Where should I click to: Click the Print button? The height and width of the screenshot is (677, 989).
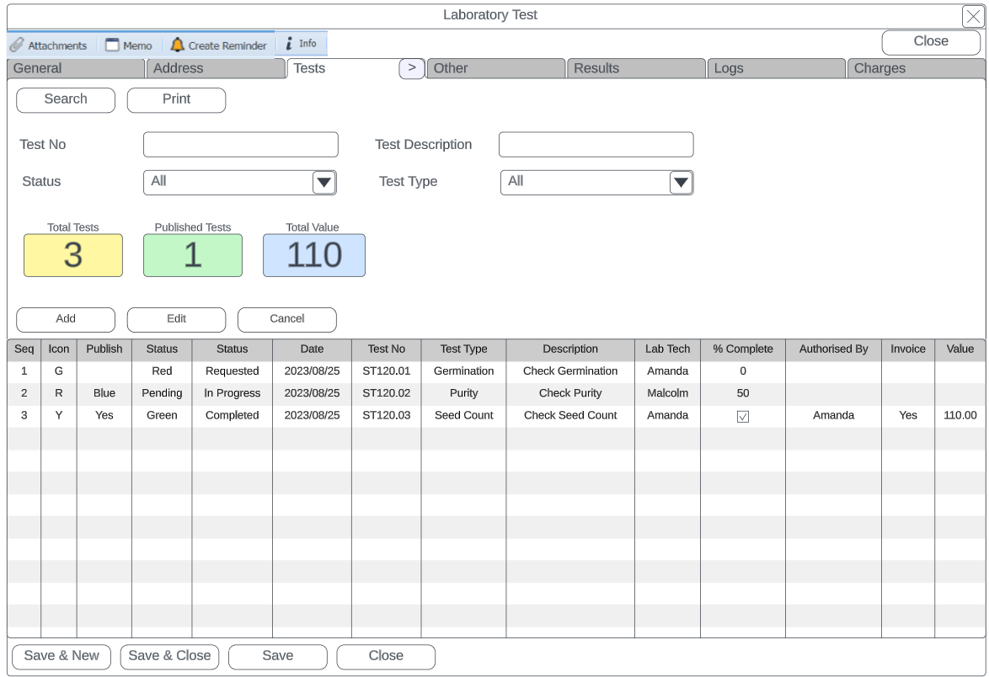click(x=176, y=99)
